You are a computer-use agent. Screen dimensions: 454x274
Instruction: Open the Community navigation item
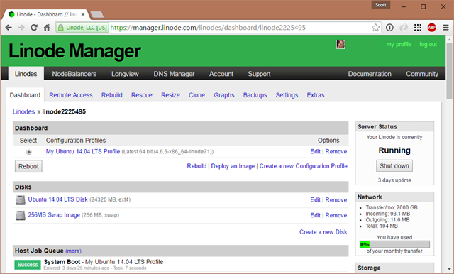coord(422,74)
